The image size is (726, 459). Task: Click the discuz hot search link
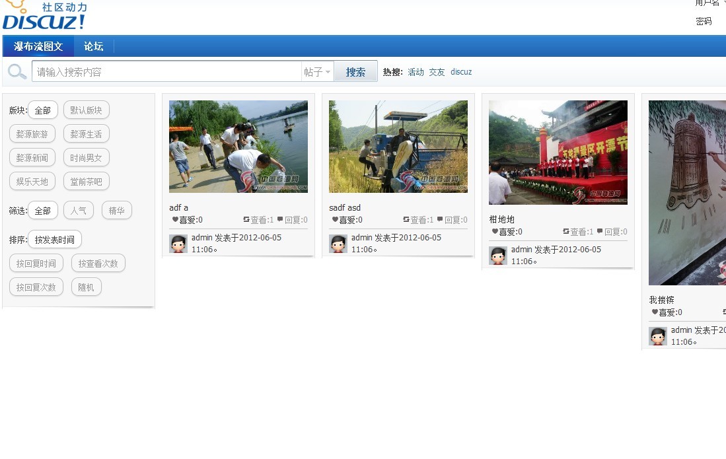(461, 72)
